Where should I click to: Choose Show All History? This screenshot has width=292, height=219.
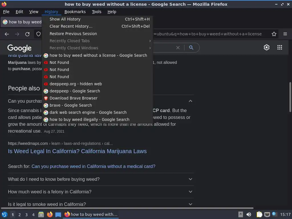[98, 19]
